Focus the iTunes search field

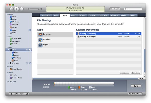click(133, 9)
